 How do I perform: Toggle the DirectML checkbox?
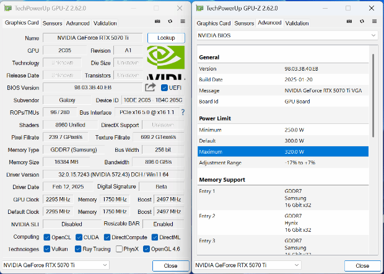[x=155, y=237]
